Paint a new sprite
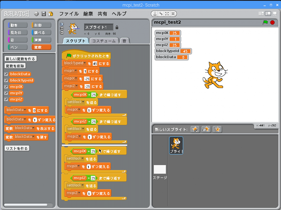 point(195,129)
